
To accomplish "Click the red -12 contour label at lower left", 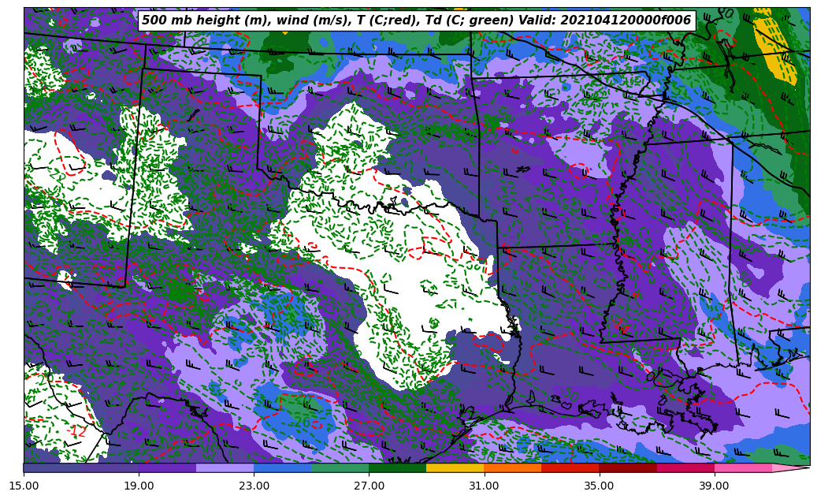I will 77,431.
